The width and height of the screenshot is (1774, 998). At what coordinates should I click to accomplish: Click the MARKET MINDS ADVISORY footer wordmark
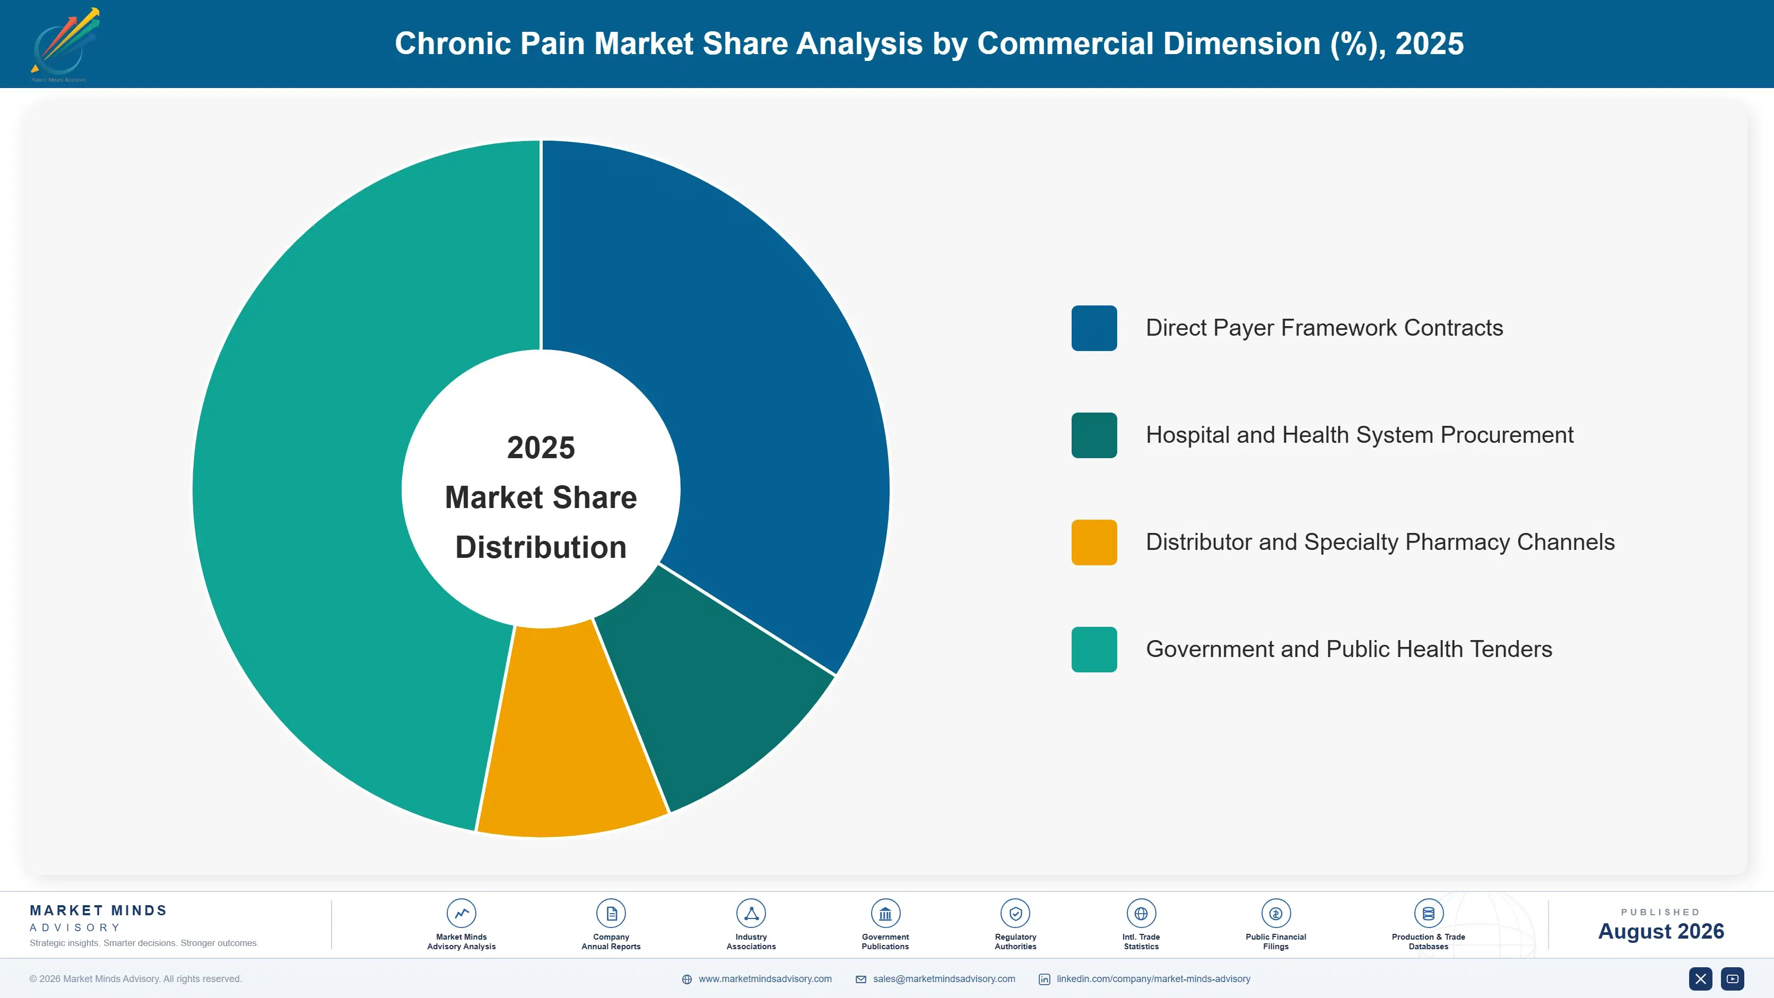[x=99, y=918]
